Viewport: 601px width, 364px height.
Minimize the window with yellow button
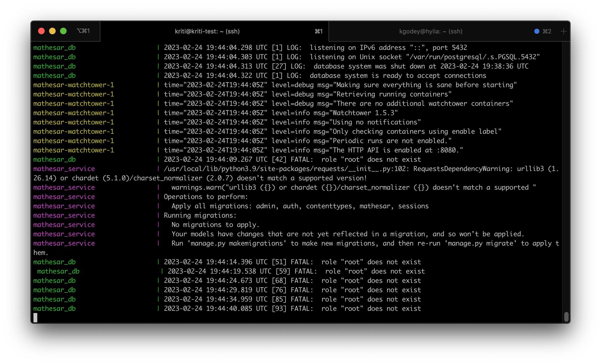click(x=52, y=31)
